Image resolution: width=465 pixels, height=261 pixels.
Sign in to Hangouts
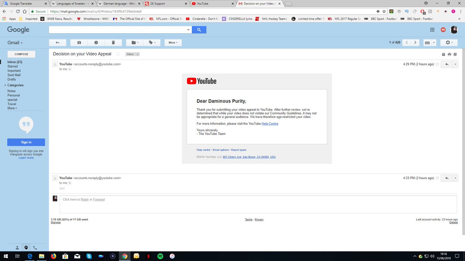click(26, 142)
